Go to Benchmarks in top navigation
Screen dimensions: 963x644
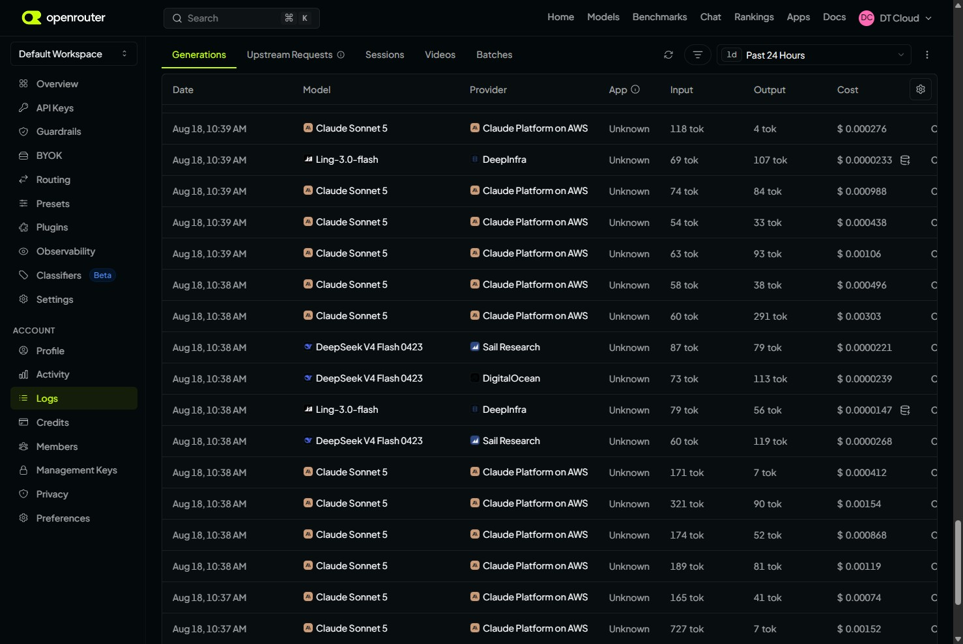pos(660,17)
